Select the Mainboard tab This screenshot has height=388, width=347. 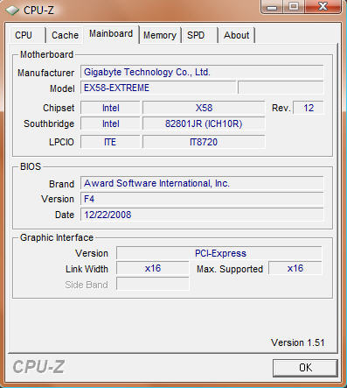point(111,34)
